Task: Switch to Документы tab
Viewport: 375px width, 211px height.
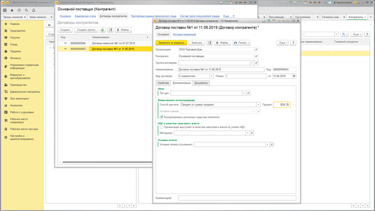Action: tap(201, 83)
